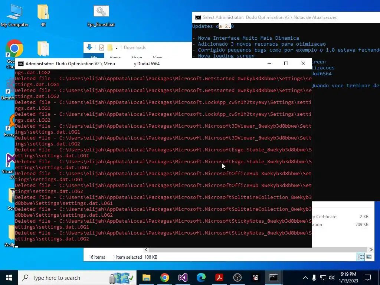Open Pluto TV from the taskbar
Image resolution: width=380 pixels, height=285 pixels.
pyautogui.click(x=255, y=278)
